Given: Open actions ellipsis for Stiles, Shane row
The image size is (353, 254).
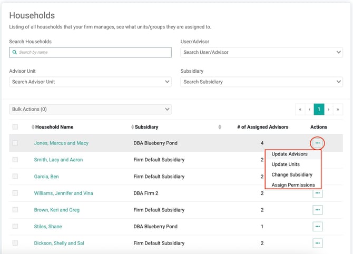Looking at the screenshot, I should pyautogui.click(x=317, y=227).
